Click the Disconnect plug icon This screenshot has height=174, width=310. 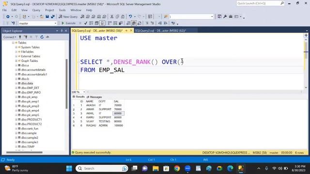point(26,37)
